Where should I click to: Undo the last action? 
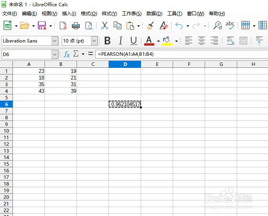[x=179, y=26]
